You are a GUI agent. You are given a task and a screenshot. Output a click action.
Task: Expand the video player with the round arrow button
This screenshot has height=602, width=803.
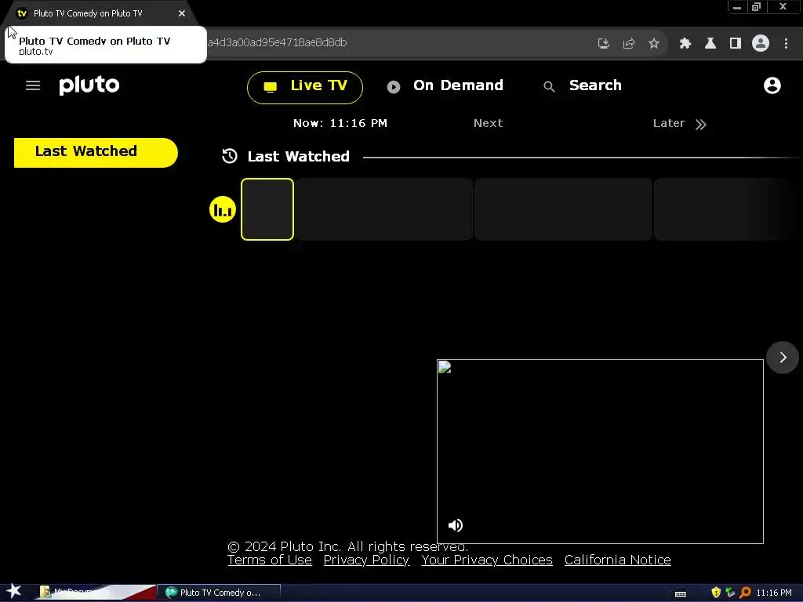pos(783,357)
